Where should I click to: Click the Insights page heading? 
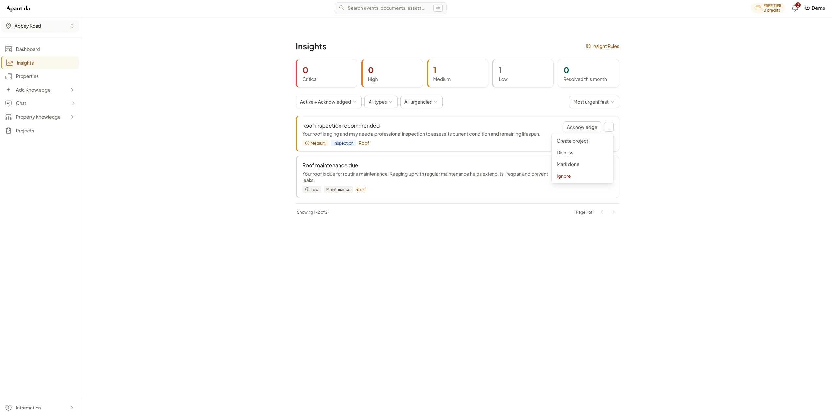[x=311, y=47]
